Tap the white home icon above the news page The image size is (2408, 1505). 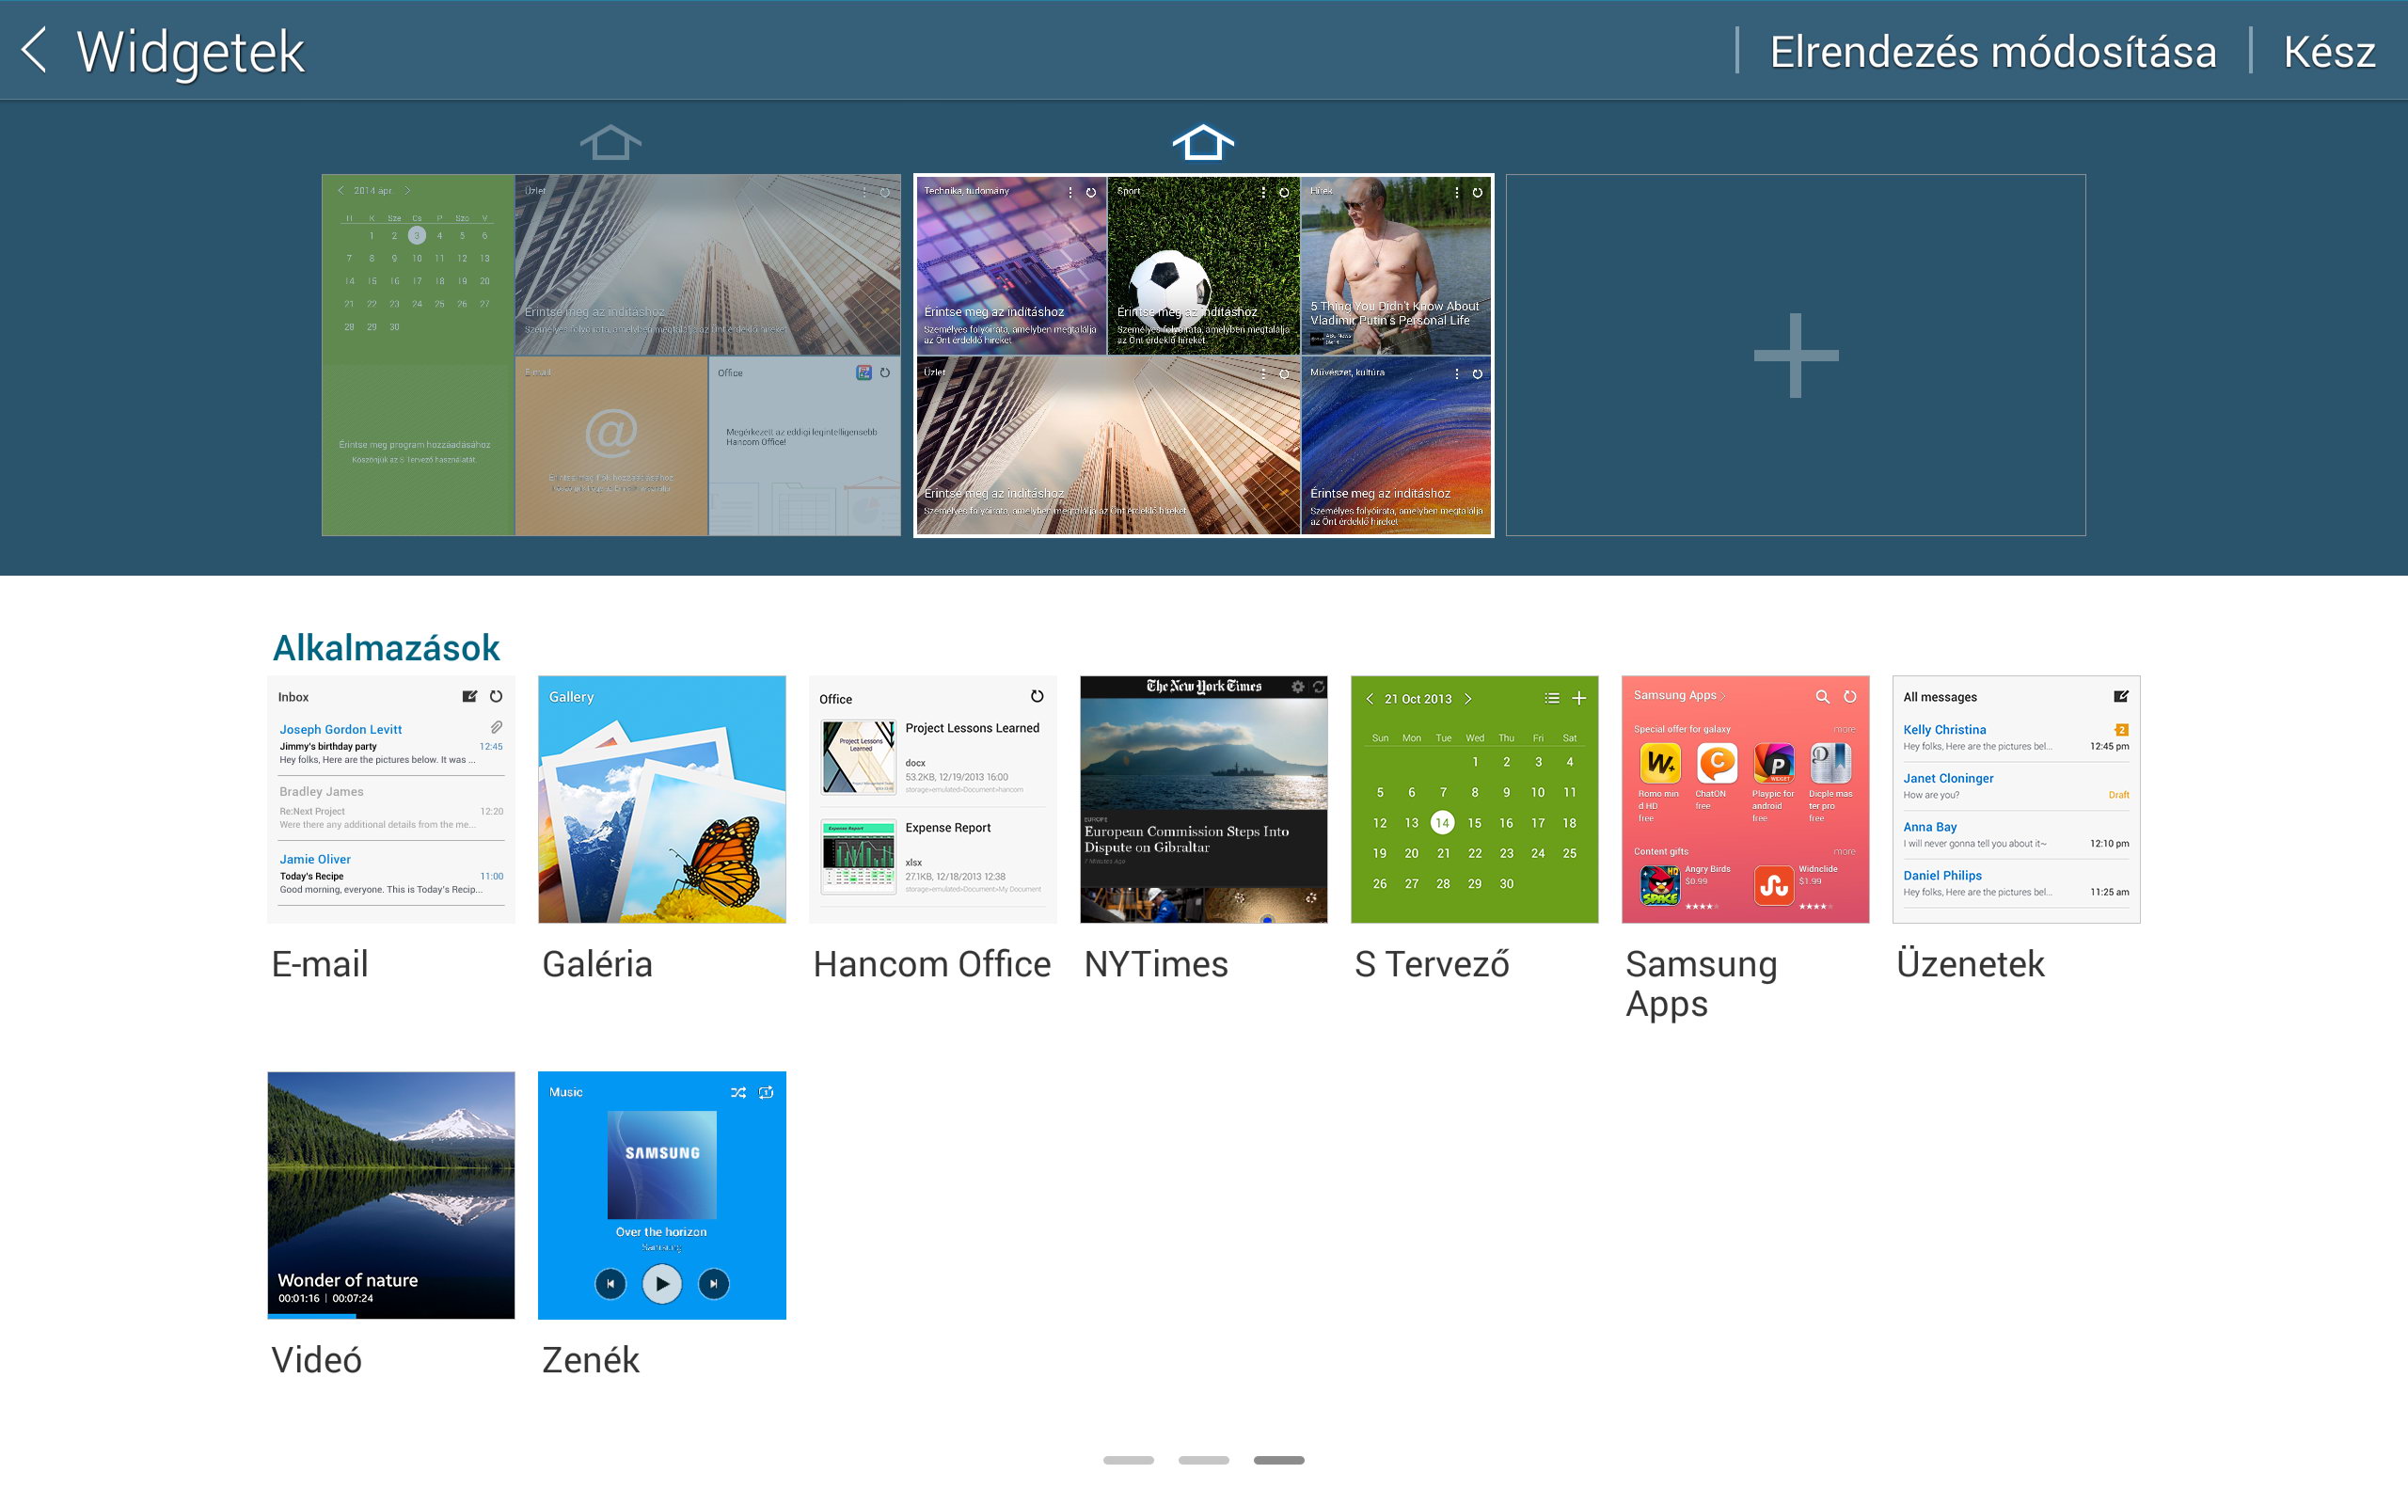tap(1203, 142)
